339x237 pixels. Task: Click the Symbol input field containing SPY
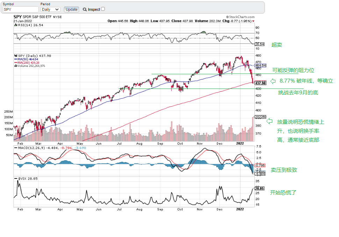click(21, 9)
